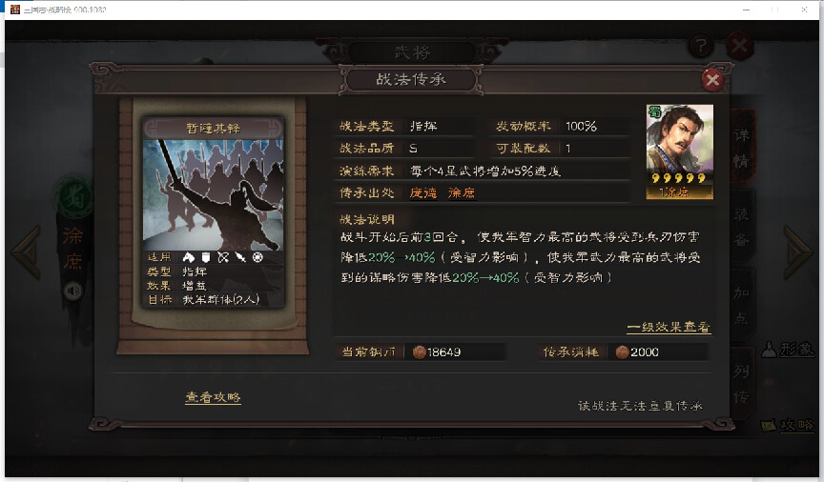Go to previous general with left arrow
Screen dimensions: 824x482
(26, 252)
